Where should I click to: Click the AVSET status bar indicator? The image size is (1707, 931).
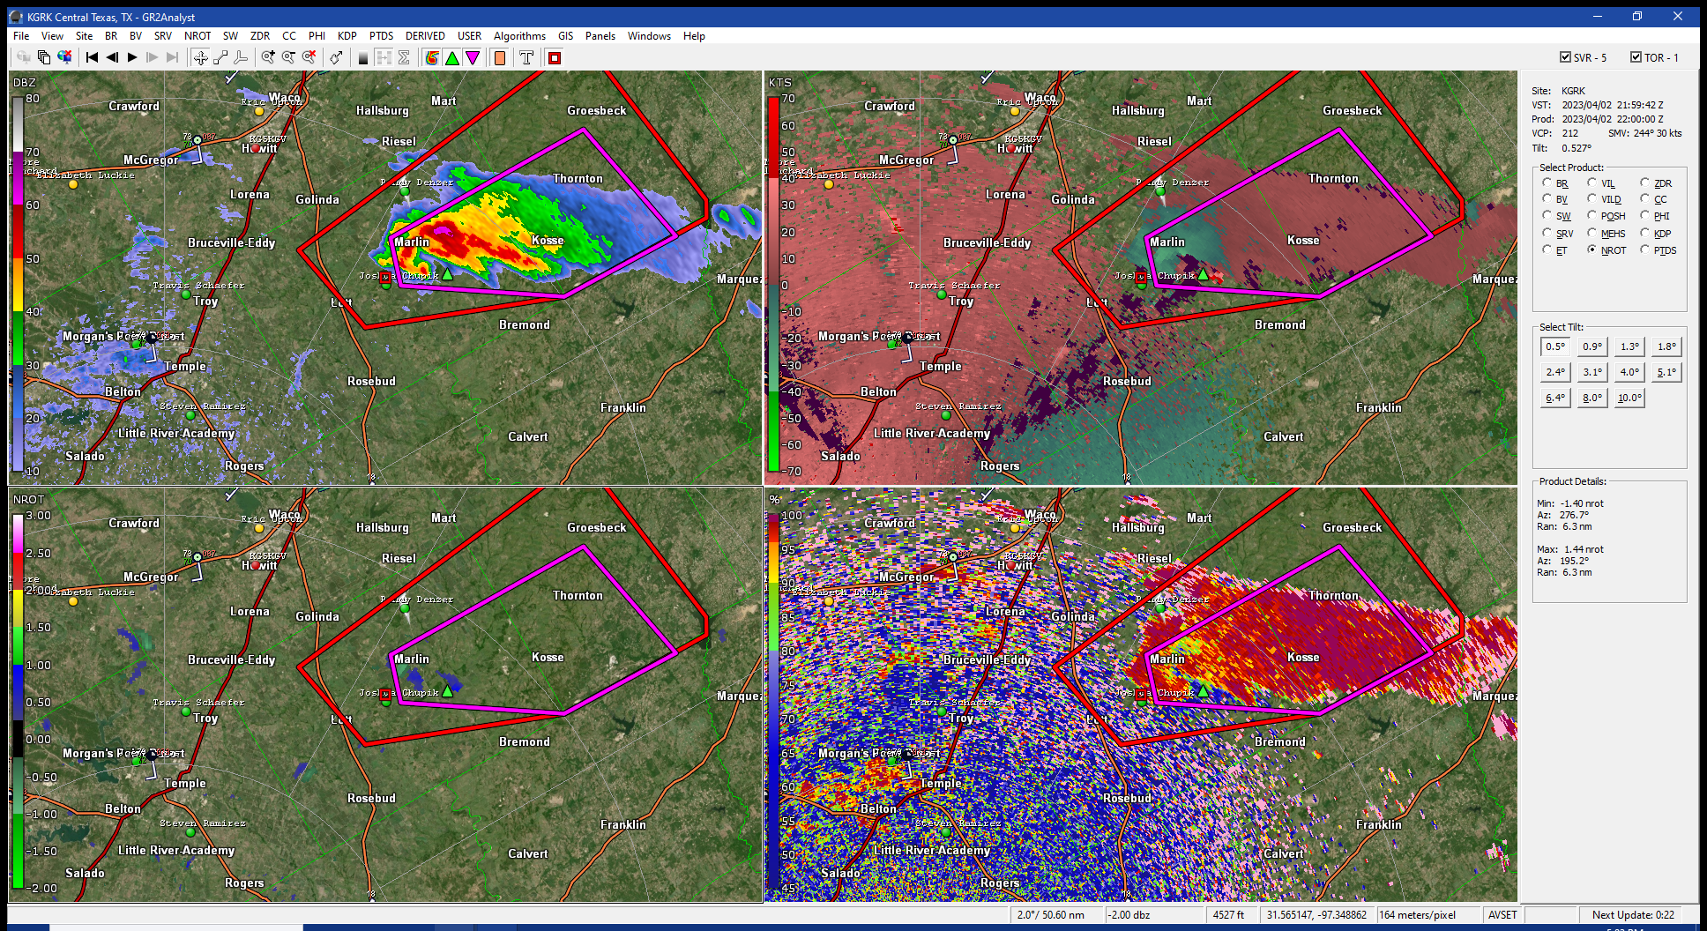pos(1502,915)
